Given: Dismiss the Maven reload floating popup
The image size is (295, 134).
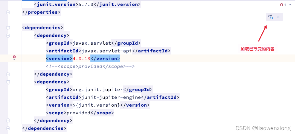Looking at the screenshot, I should (x=278, y=17).
